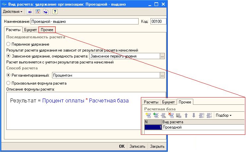
Task: Select Зависимое удержание radio option
Action: pos(8,56)
